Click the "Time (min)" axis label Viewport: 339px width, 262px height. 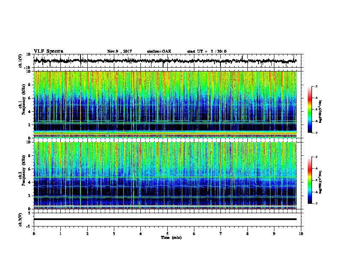pos(171,238)
